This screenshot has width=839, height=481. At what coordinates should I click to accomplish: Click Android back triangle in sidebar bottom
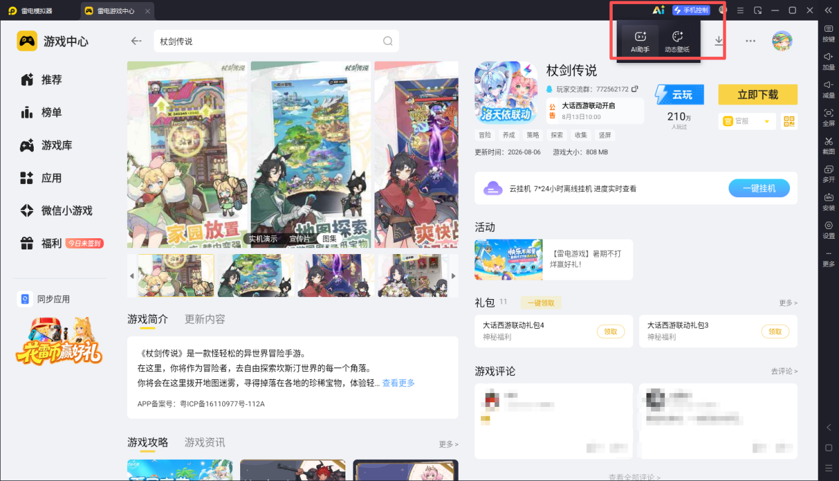click(x=828, y=427)
